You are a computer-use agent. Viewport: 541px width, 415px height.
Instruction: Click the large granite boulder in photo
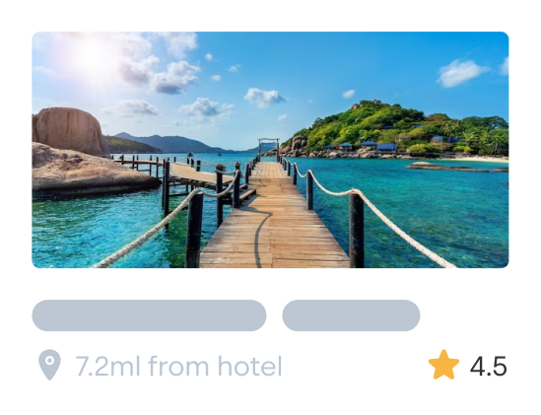tap(69, 131)
